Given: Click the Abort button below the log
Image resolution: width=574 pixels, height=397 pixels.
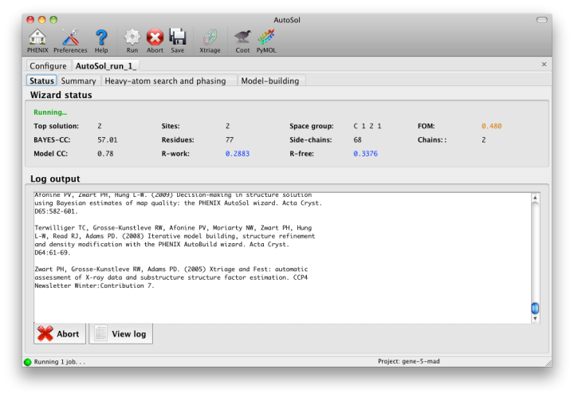Looking at the screenshot, I should [x=60, y=334].
